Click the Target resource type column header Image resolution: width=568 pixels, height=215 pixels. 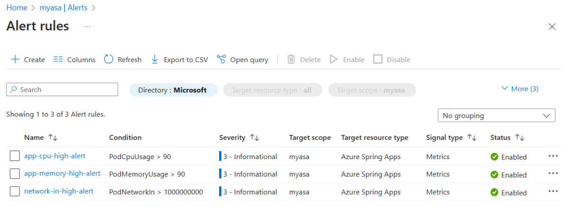click(x=374, y=137)
